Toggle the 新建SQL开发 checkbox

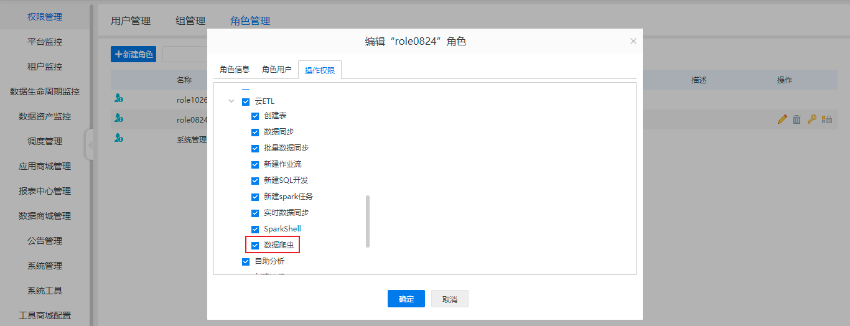point(255,180)
